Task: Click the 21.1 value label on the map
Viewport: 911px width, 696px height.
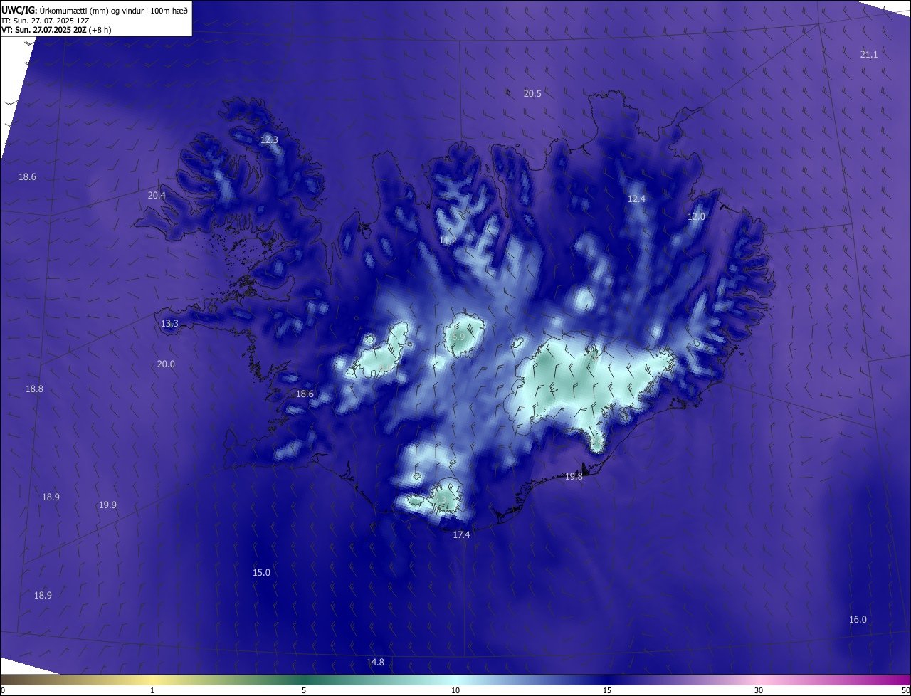Action: click(869, 54)
